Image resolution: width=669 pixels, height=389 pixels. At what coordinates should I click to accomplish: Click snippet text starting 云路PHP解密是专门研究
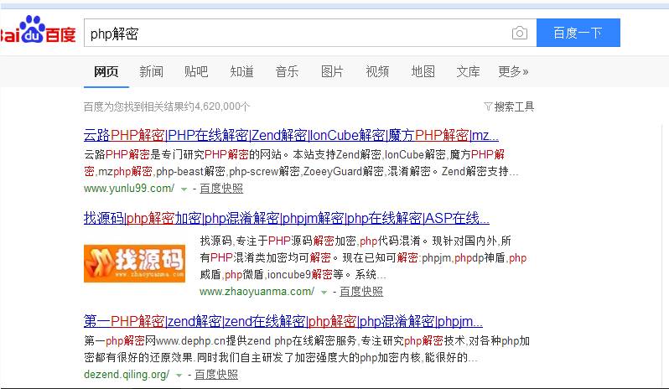(301, 163)
